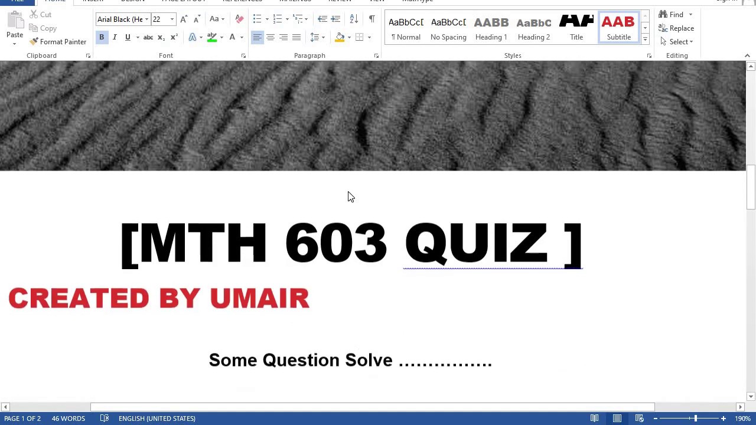Click the Copy command

point(43,28)
